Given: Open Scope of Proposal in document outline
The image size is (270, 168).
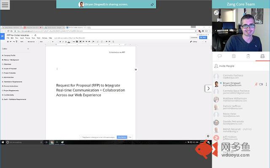Looking at the screenshot, I should pos(9,68).
